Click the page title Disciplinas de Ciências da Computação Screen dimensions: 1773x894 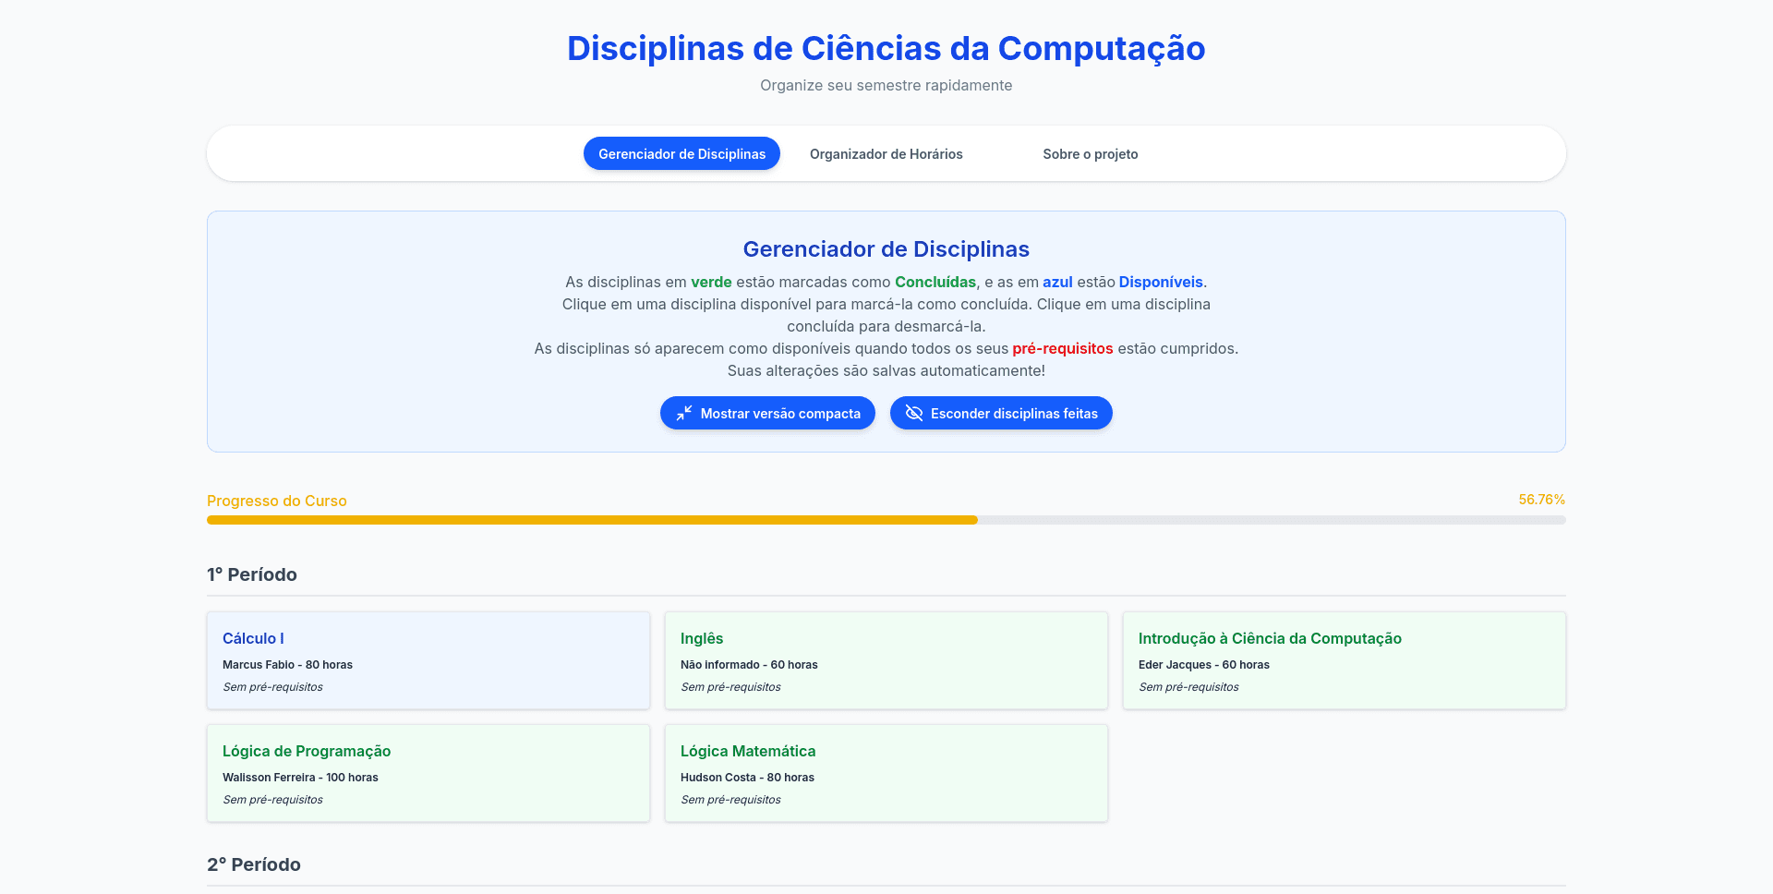(886, 48)
